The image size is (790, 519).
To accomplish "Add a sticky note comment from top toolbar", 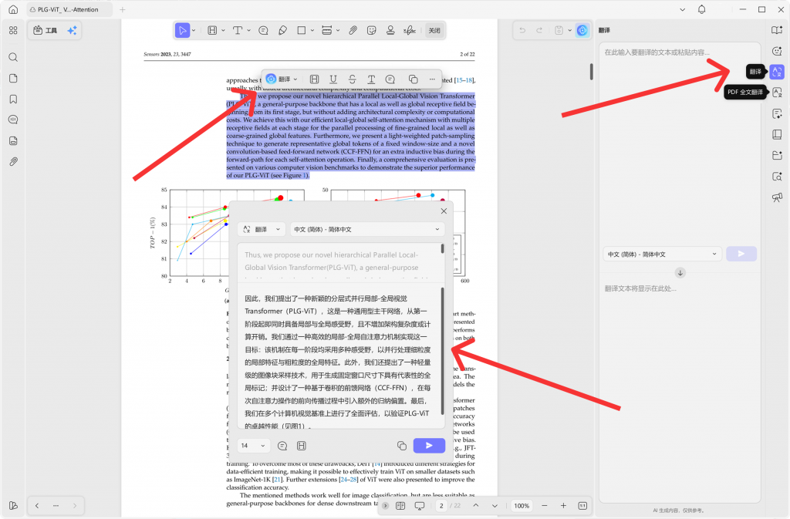I will tap(263, 31).
